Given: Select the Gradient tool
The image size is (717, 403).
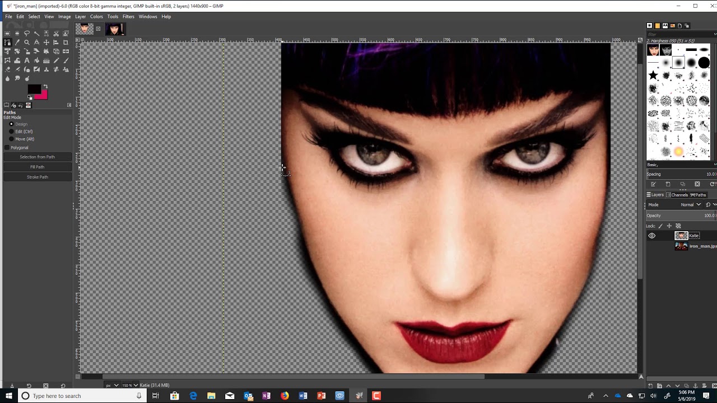Looking at the screenshot, I should tap(46, 60).
